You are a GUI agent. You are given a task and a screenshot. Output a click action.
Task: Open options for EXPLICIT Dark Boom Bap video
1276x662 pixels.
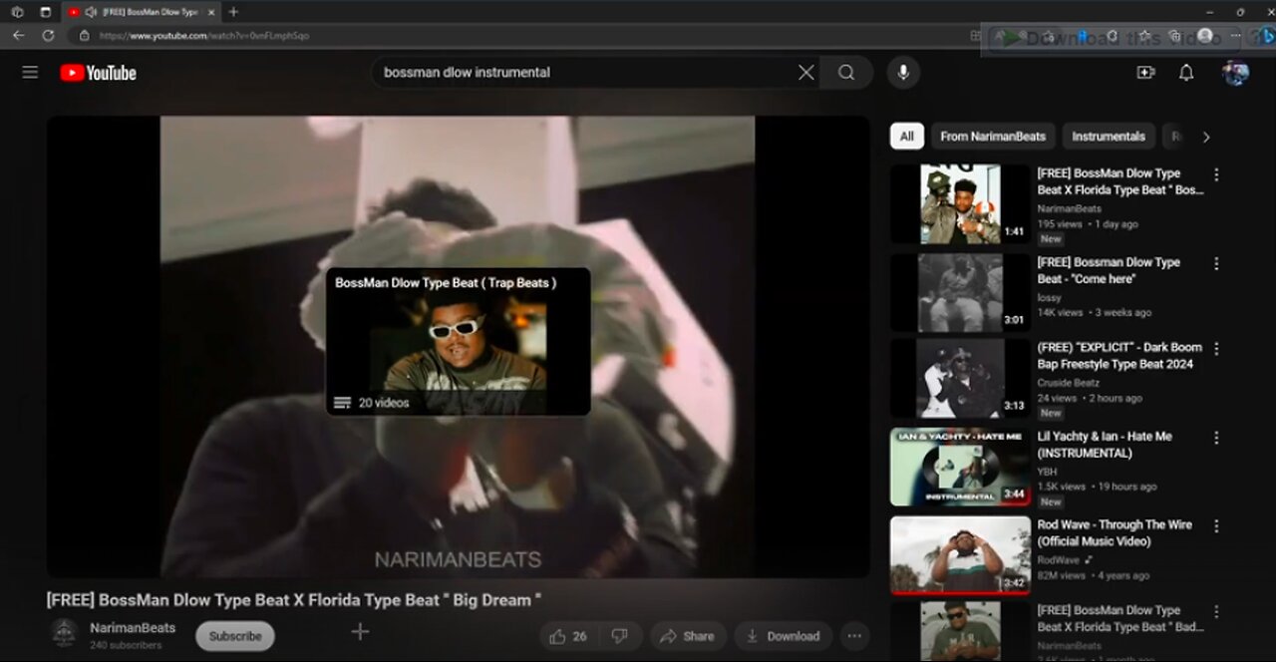click(1216, 349)
